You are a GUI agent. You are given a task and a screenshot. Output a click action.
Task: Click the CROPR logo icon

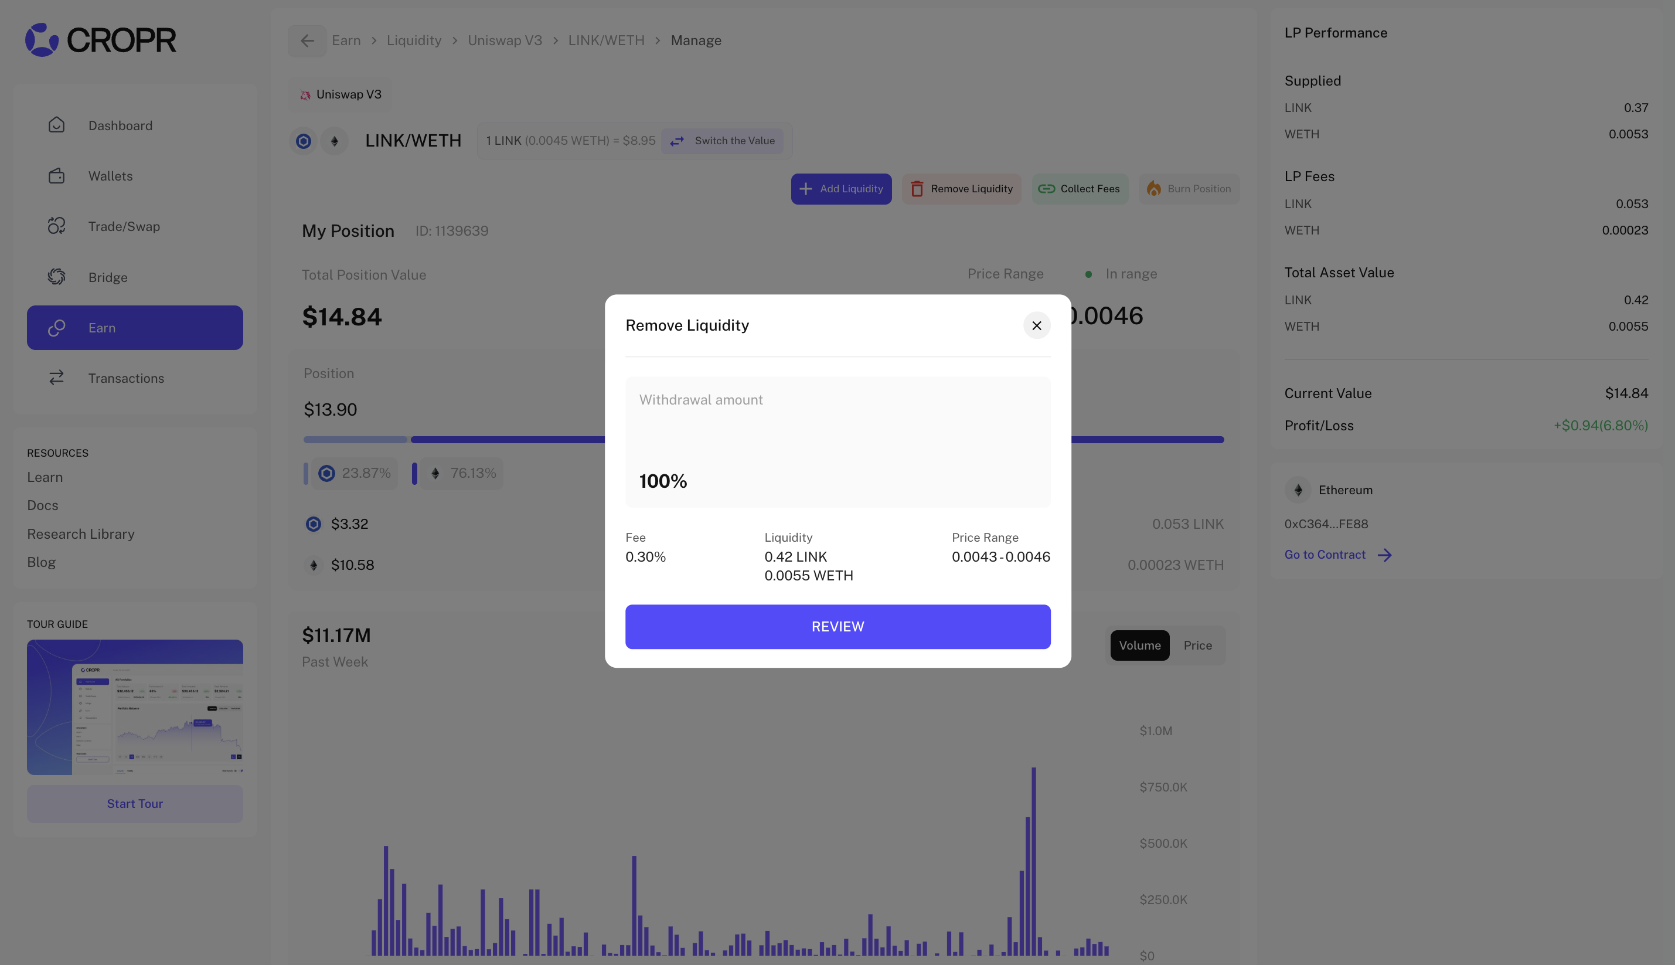42,40
